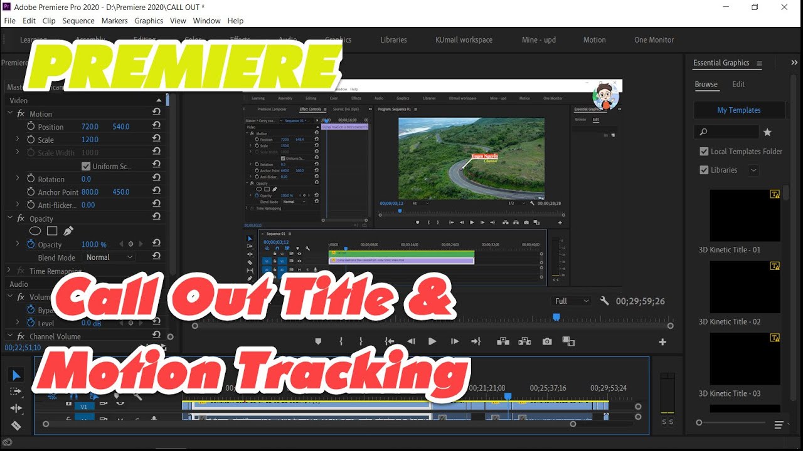Open the Blend Mode Normal dropdown
Image resolution: width=803 pixels, height=451 pixels.
110,257
